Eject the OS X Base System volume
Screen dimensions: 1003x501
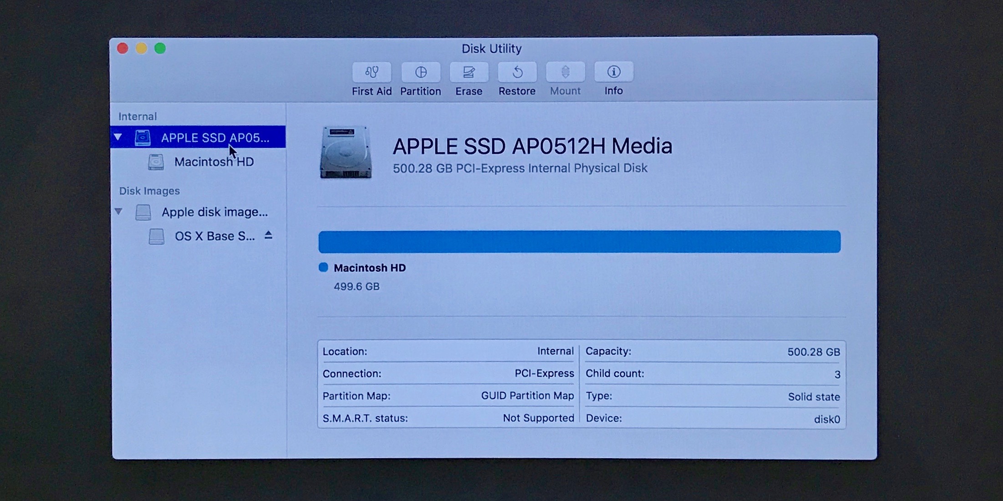coord(269,235)
